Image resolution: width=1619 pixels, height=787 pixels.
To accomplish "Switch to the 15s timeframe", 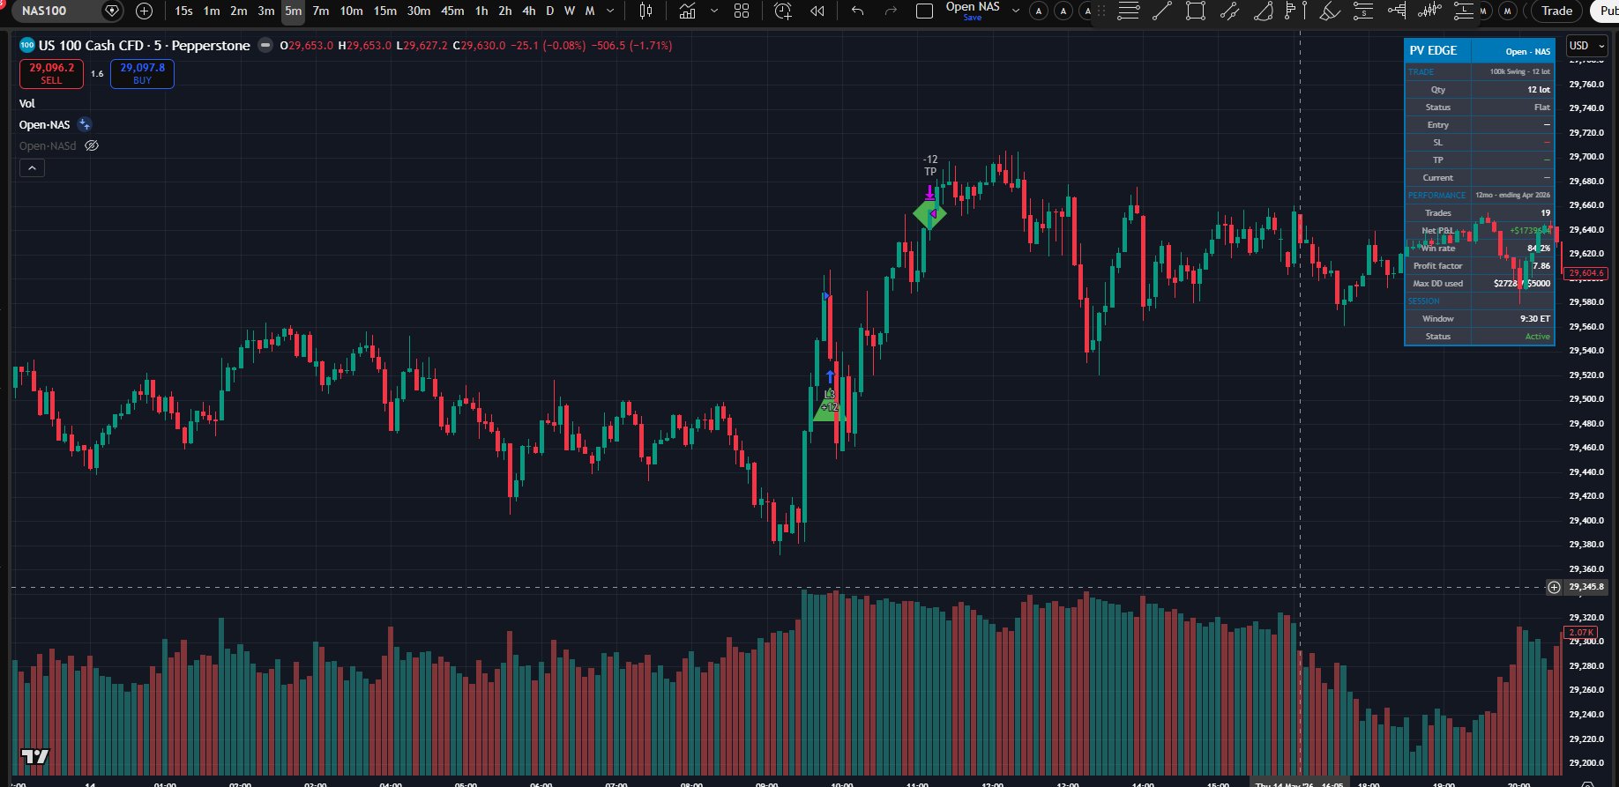I will click(183, 11).
